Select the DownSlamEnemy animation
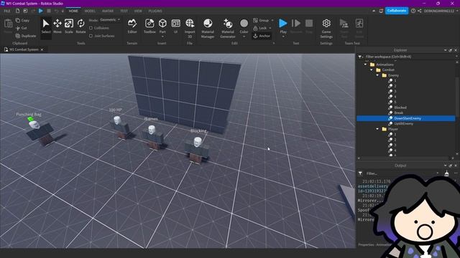The height and width of the screenshot is (258, 460). tap(405, 118)
